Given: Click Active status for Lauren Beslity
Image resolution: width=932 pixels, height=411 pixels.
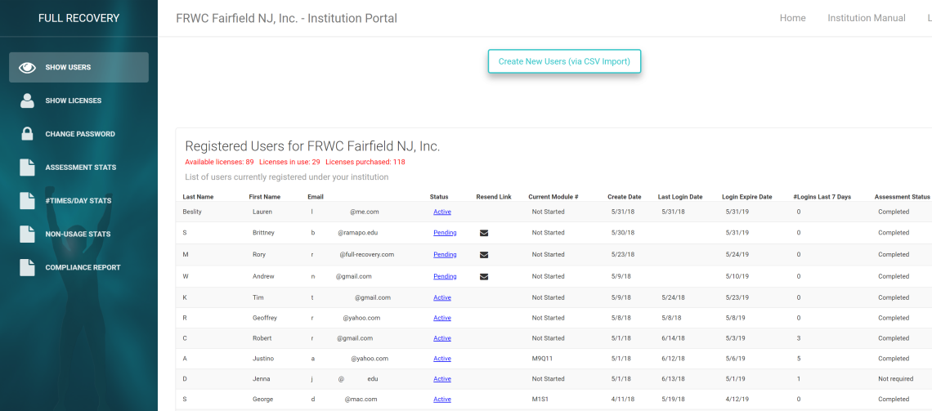Looking at the screenshot, I should [x=442, y=212].
